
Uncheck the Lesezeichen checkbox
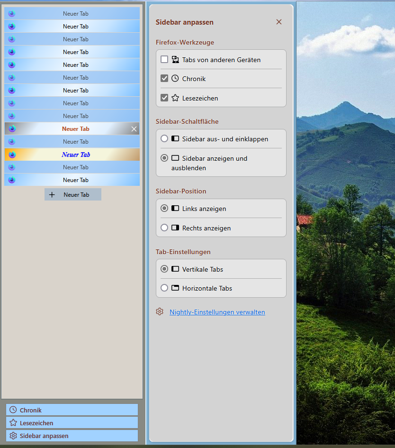click(164, 98)
